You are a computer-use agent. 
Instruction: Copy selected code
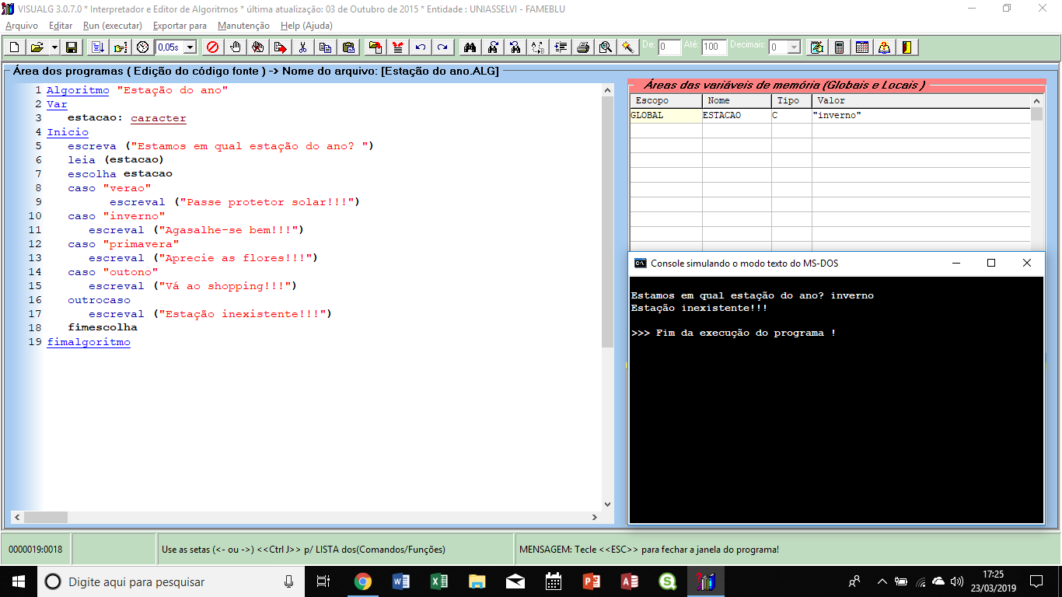[325, 47]
